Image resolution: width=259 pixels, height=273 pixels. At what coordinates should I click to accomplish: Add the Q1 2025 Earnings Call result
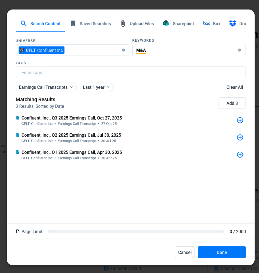240,155
